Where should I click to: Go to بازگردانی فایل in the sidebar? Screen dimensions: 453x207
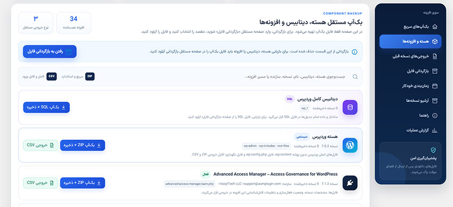(x=410, y=71)
